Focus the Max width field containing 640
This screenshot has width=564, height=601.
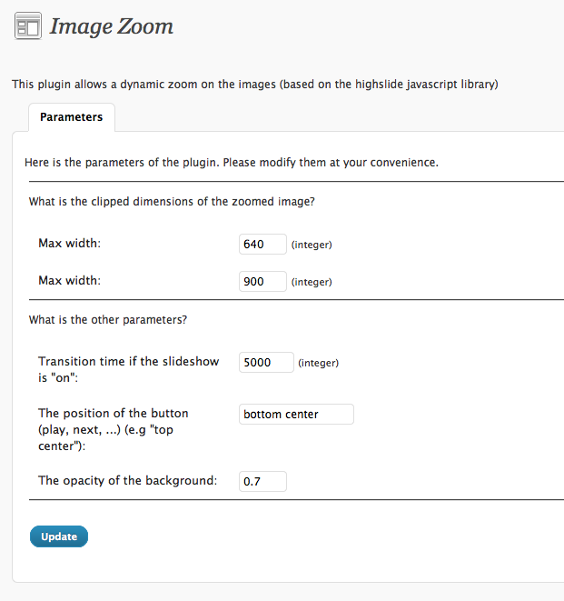pyautogui.click(x=262, y=244)
